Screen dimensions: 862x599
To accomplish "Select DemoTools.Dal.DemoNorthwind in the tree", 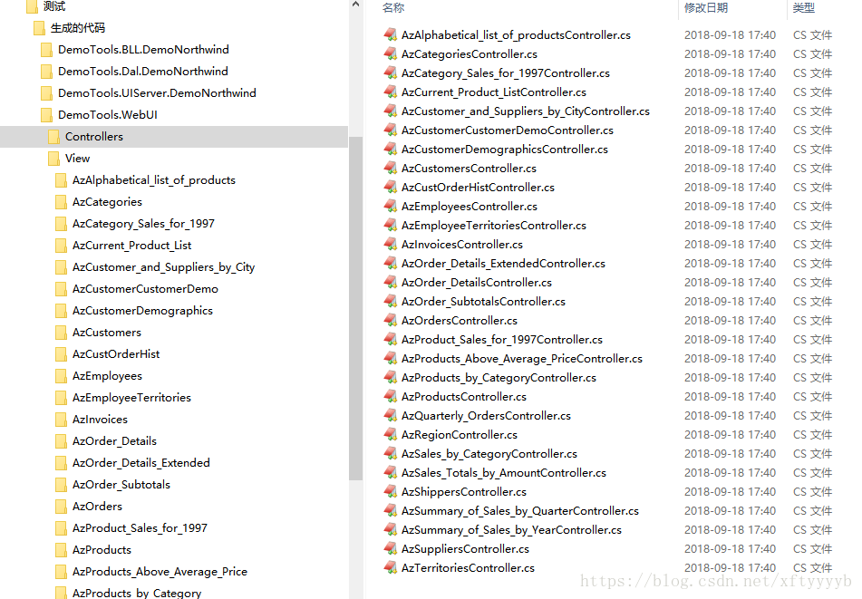I will (143, 72).
